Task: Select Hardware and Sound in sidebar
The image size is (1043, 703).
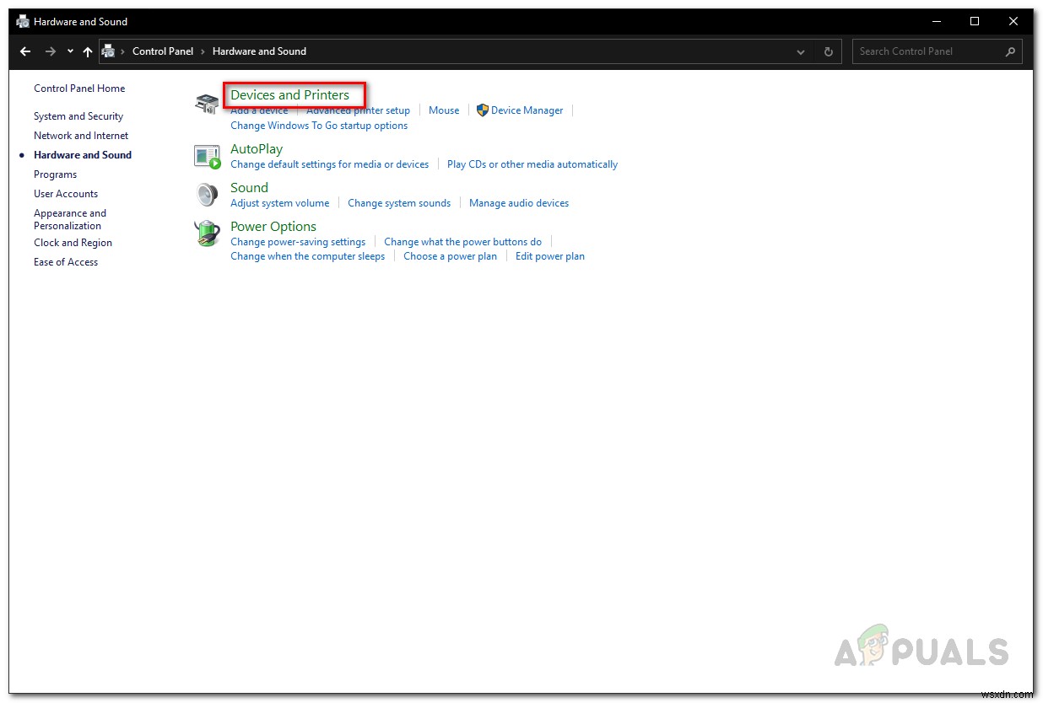Action: pos(83,155)
